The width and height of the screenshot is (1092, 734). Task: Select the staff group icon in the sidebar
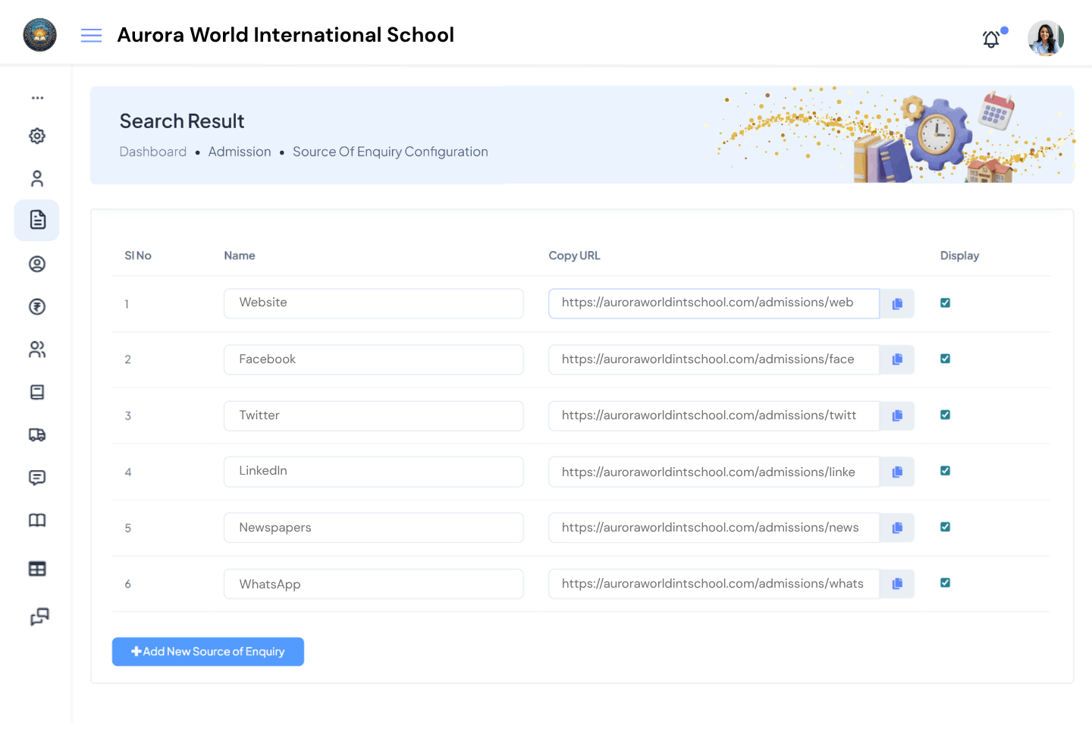pos(36,350)
